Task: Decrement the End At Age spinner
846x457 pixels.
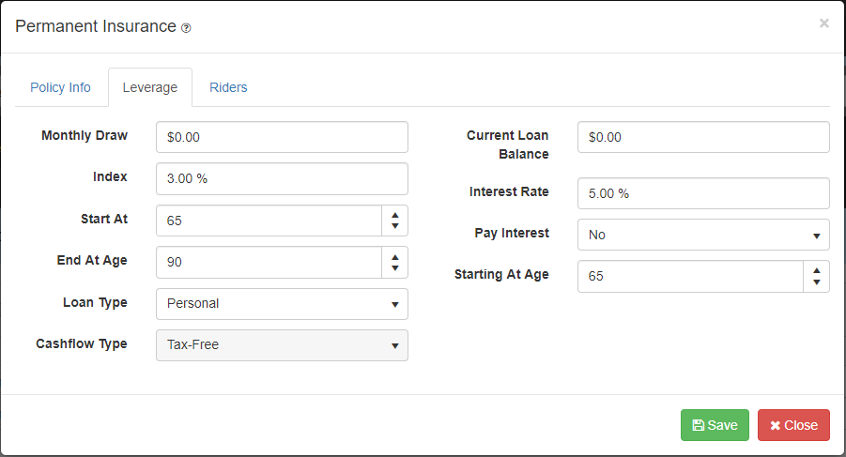Action: click(x=395, y=267)
